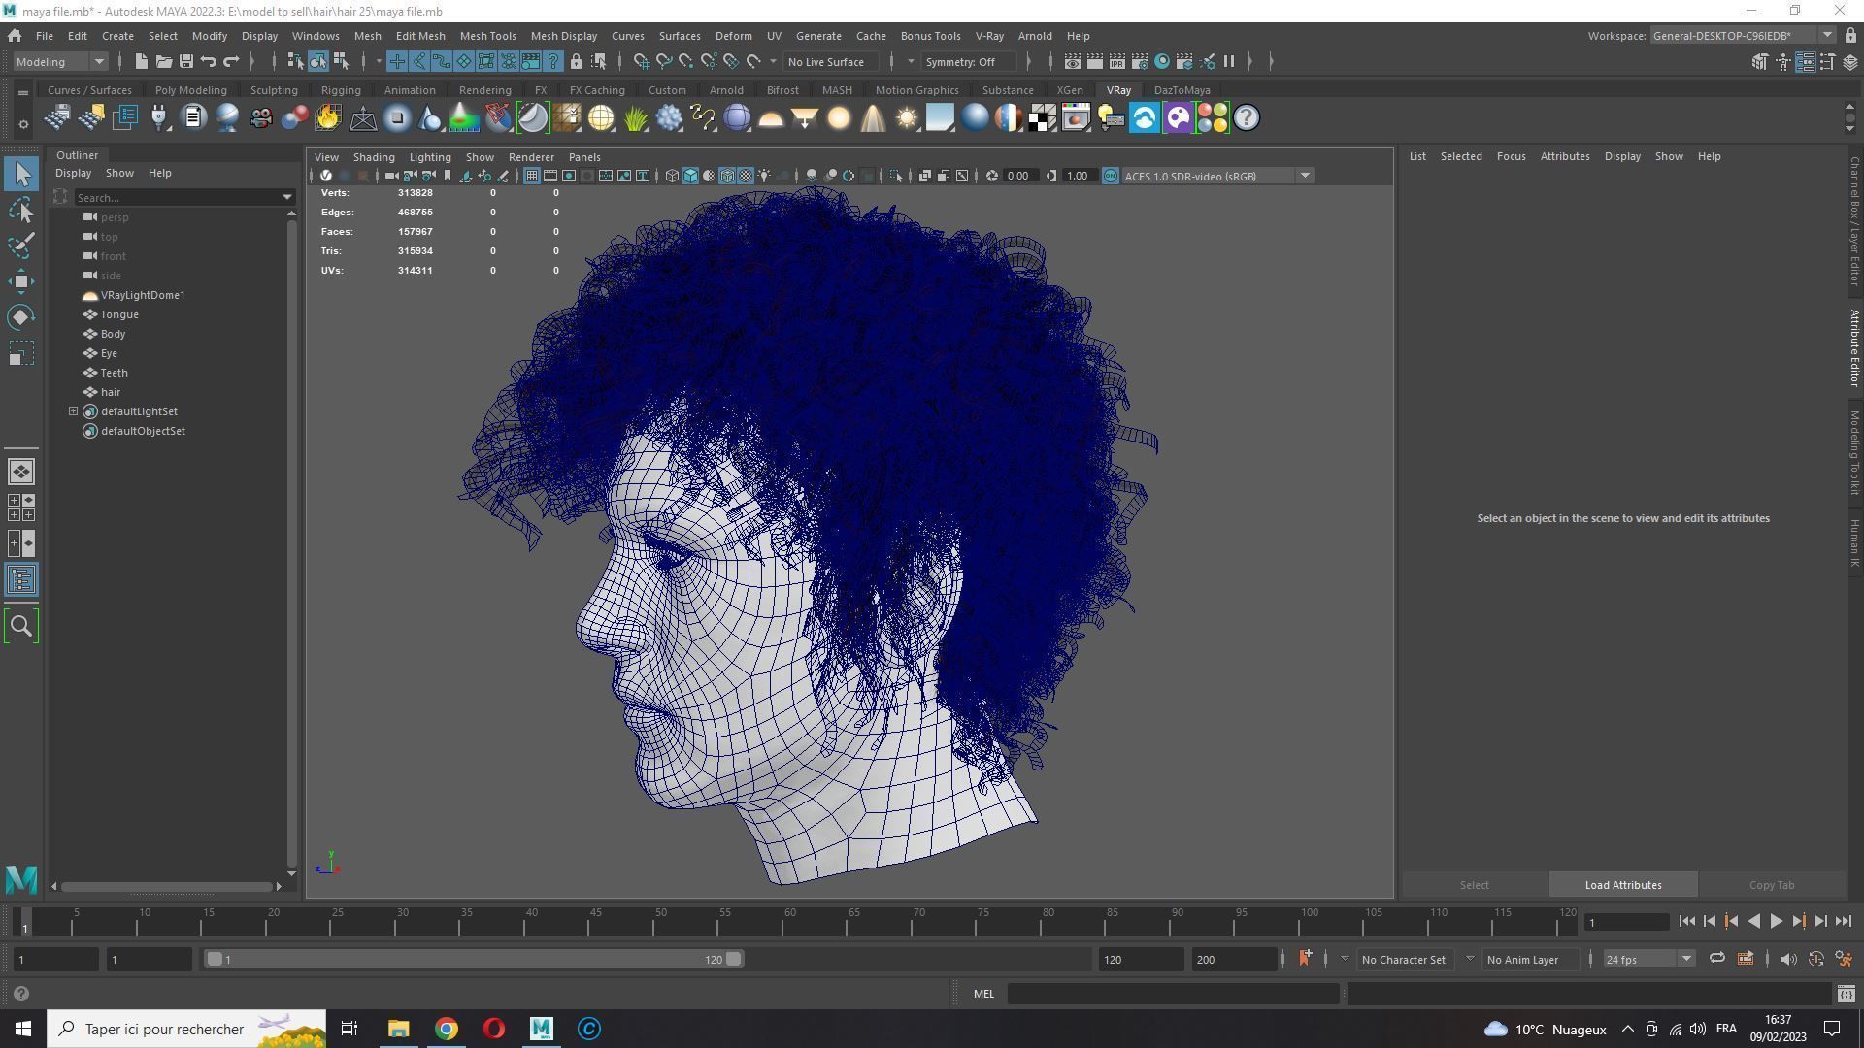Switch to the XGen shelf tab
This screenshot has width=1864, height=1048.
(x=1069, y=90)
